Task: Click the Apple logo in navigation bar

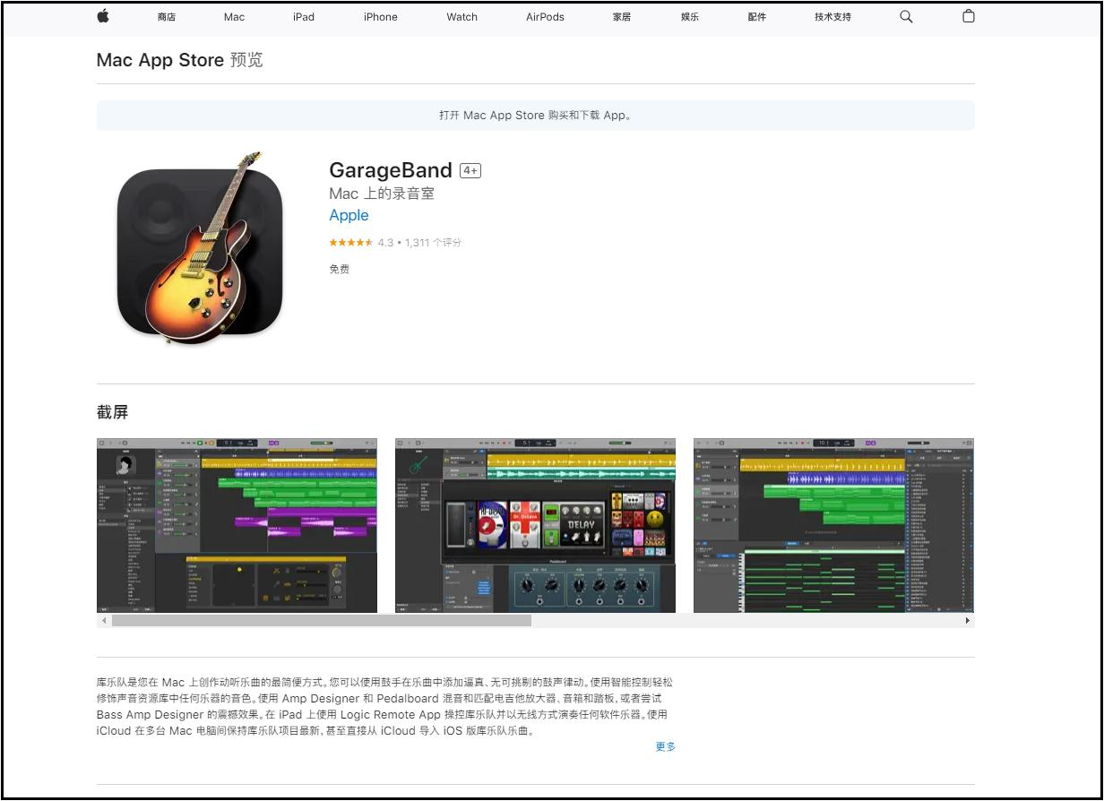Action: [x=103, y=16]
